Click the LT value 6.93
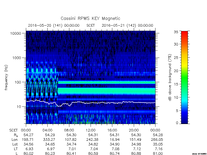 tap(29, 149)
